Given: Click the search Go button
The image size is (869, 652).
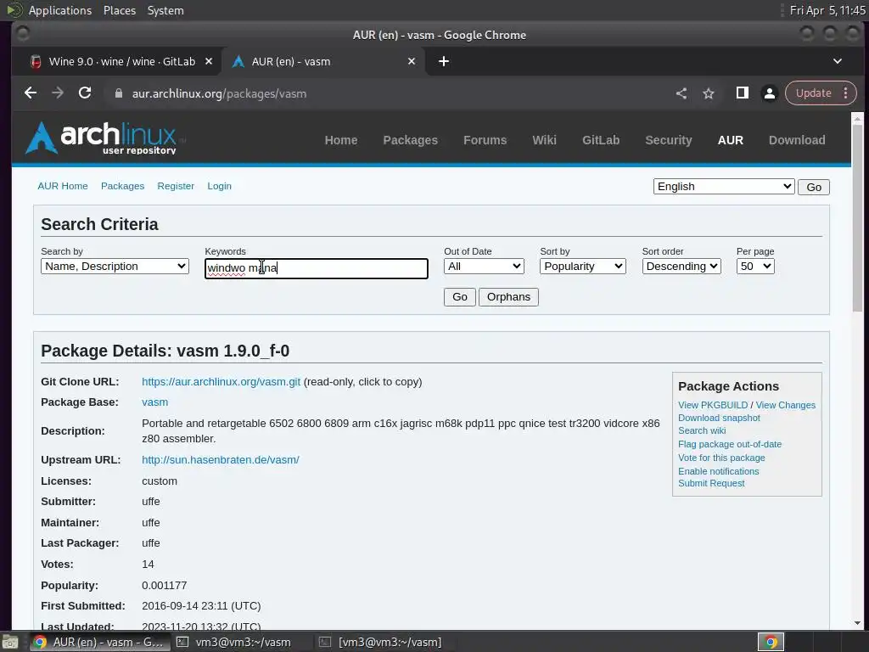Looking at the screenshot, I should [459, 297].
